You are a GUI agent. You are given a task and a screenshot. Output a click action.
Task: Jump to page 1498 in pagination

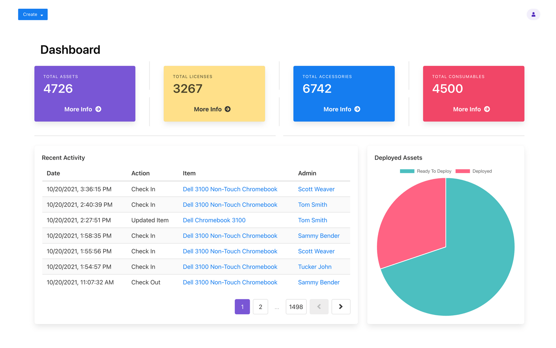coord(296,307)
